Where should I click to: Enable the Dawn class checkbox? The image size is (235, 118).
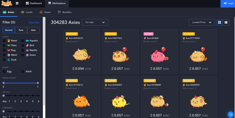23,55
